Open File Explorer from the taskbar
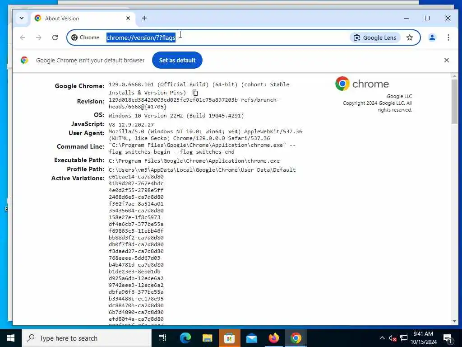 (208, 338)
